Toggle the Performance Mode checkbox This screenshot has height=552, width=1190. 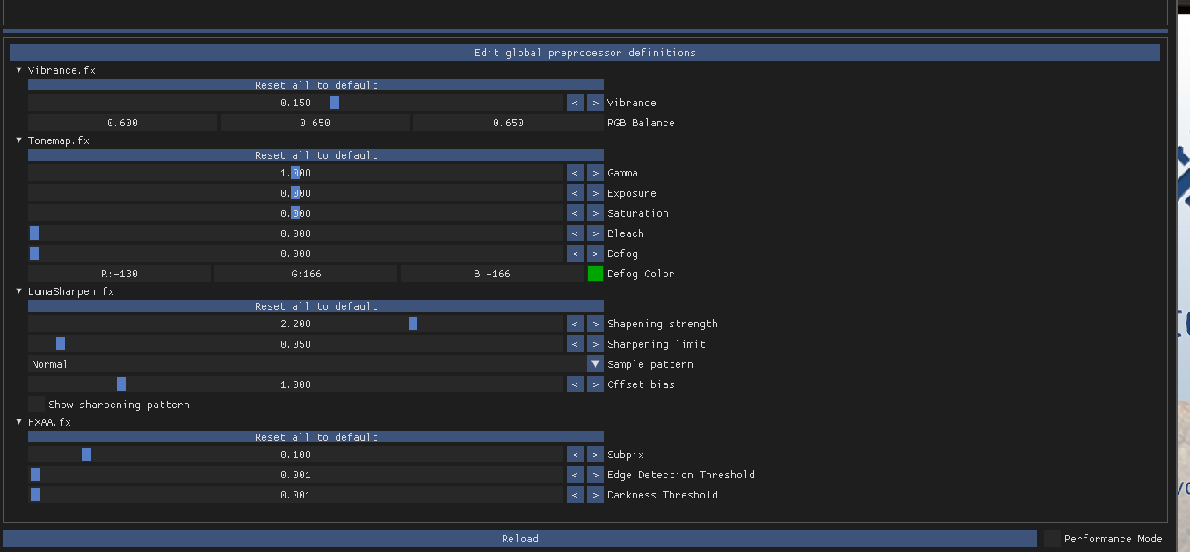tap(1052, 539)
